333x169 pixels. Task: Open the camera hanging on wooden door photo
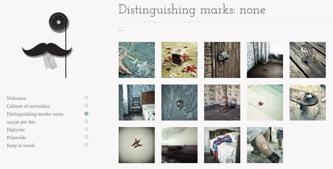coord(222,60)
